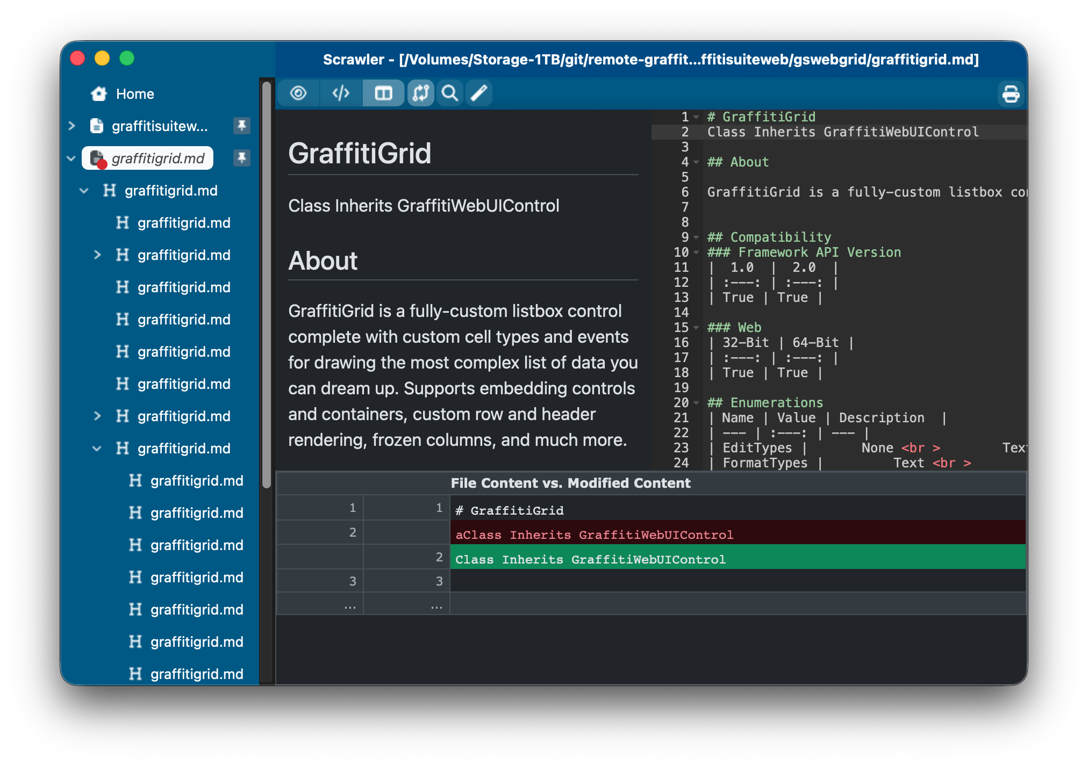Open search with the magnifier icon
The image size is (1088, 765).
(450, 93)
